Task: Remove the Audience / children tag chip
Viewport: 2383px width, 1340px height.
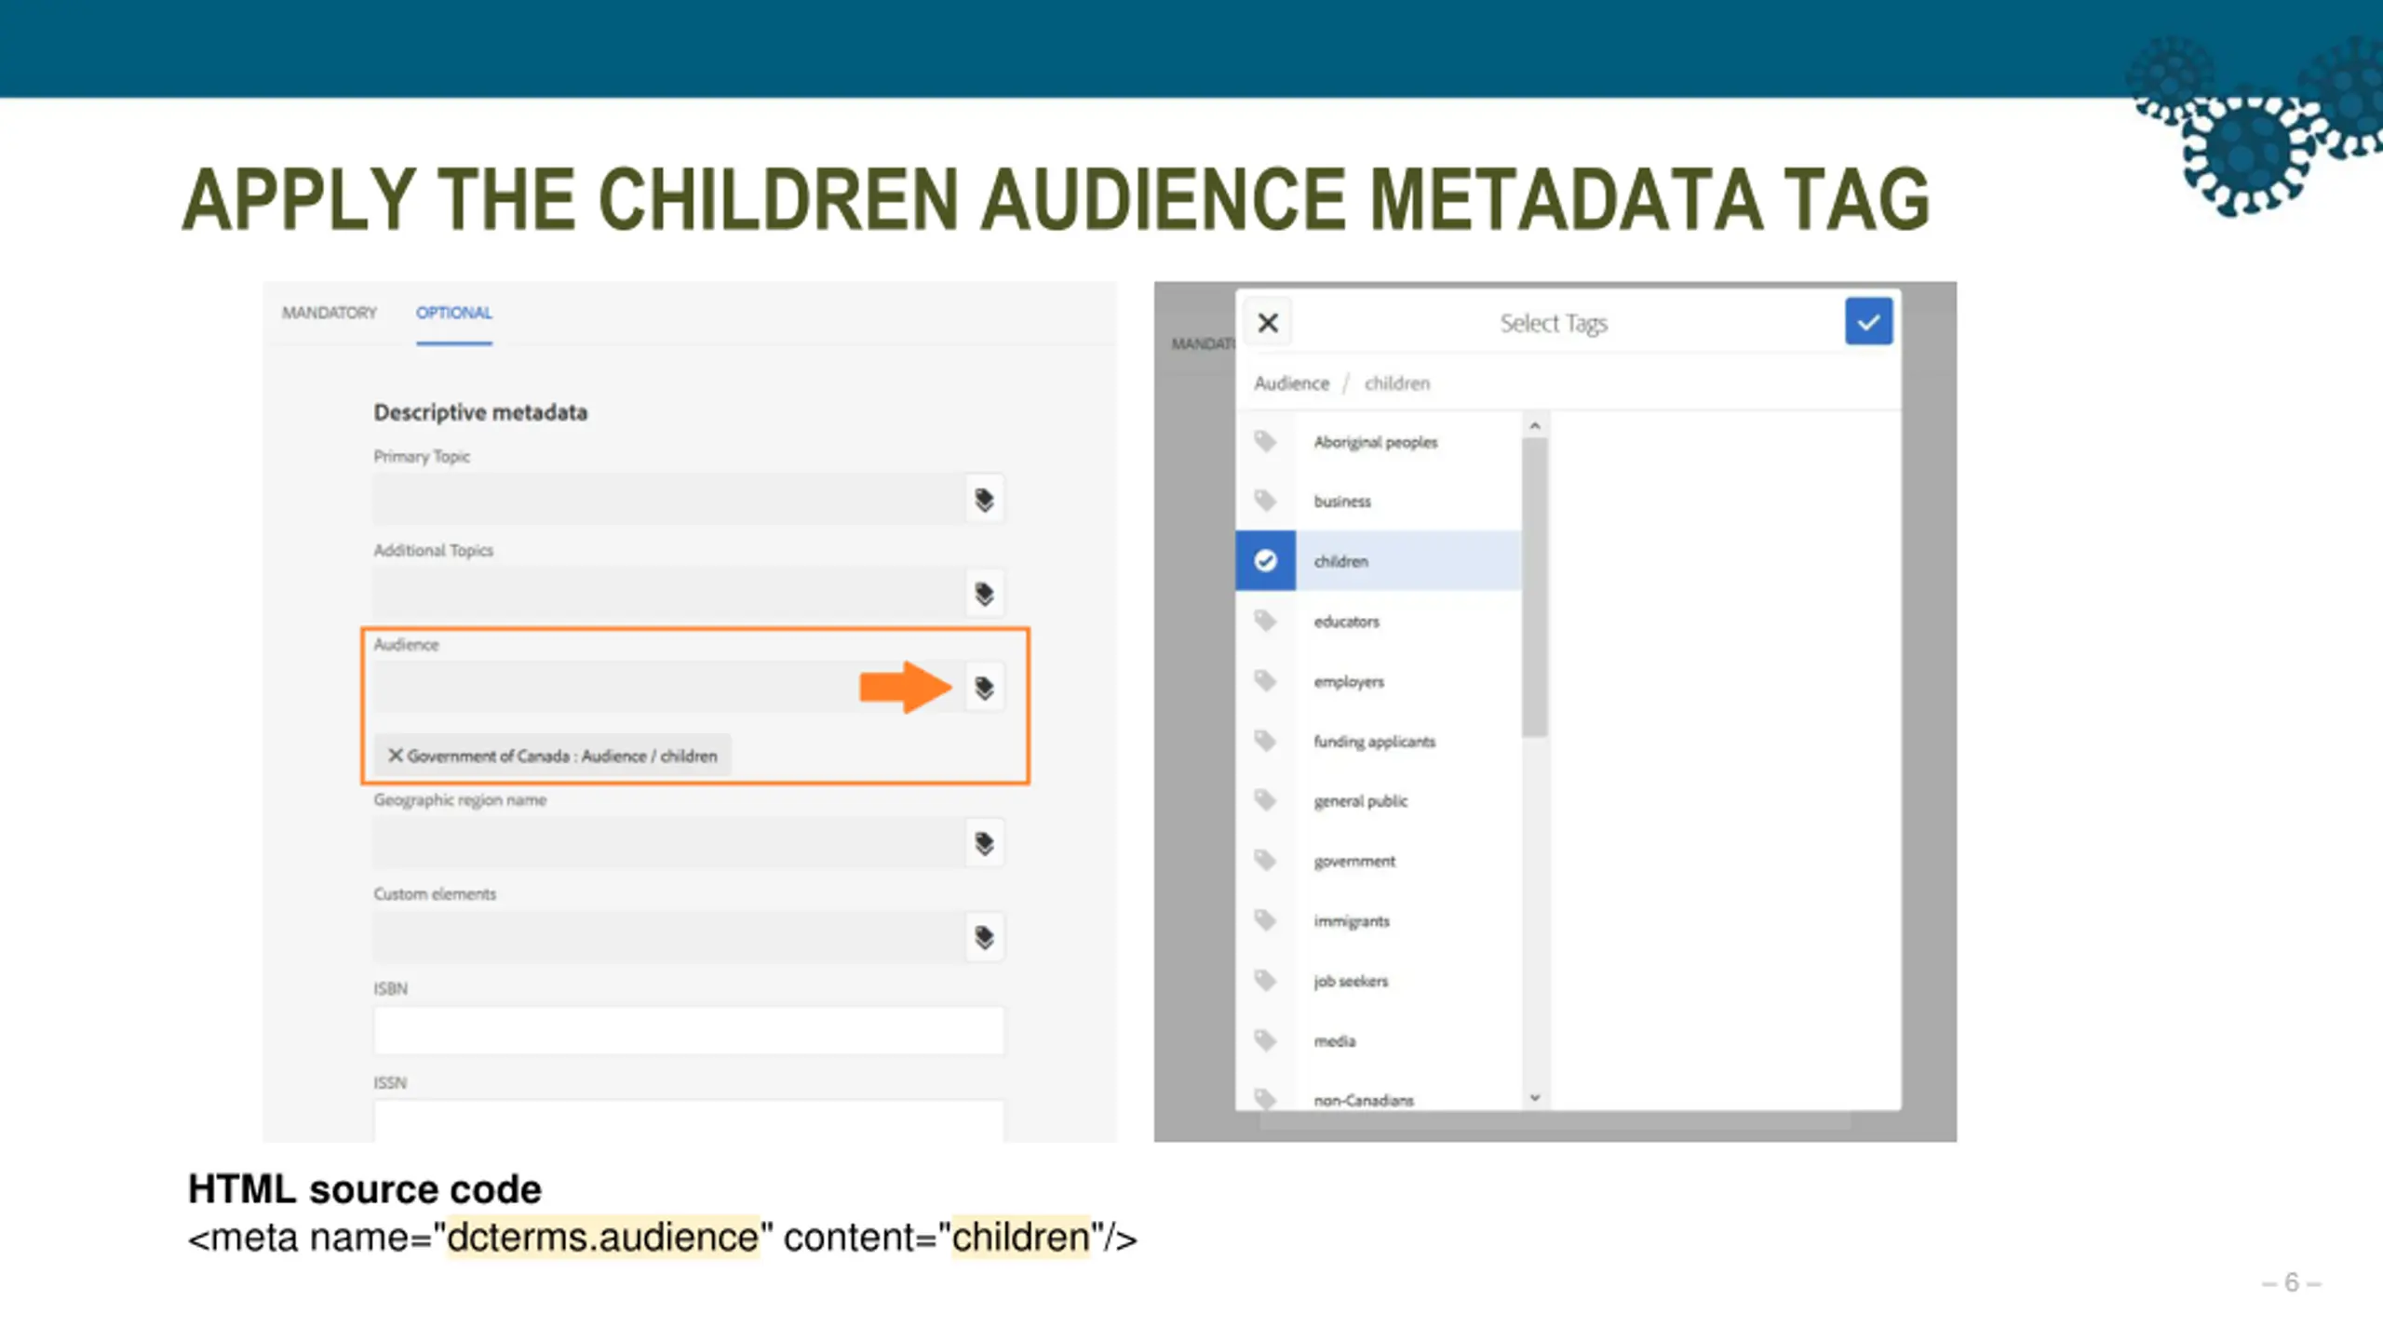Action: pos(396,755)
